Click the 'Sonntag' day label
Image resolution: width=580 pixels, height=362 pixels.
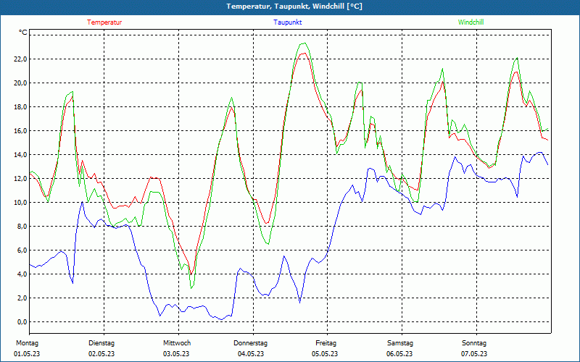(474, 343)
